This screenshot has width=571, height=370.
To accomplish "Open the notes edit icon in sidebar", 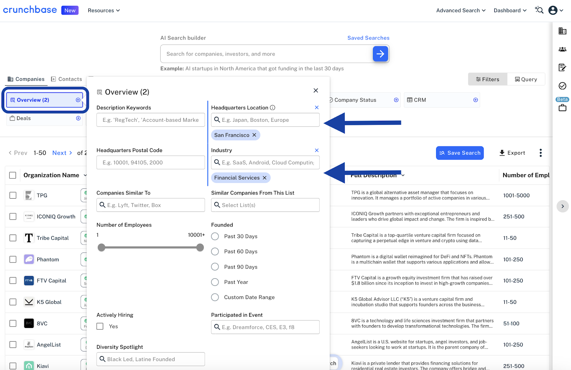I will click(562, 67).
